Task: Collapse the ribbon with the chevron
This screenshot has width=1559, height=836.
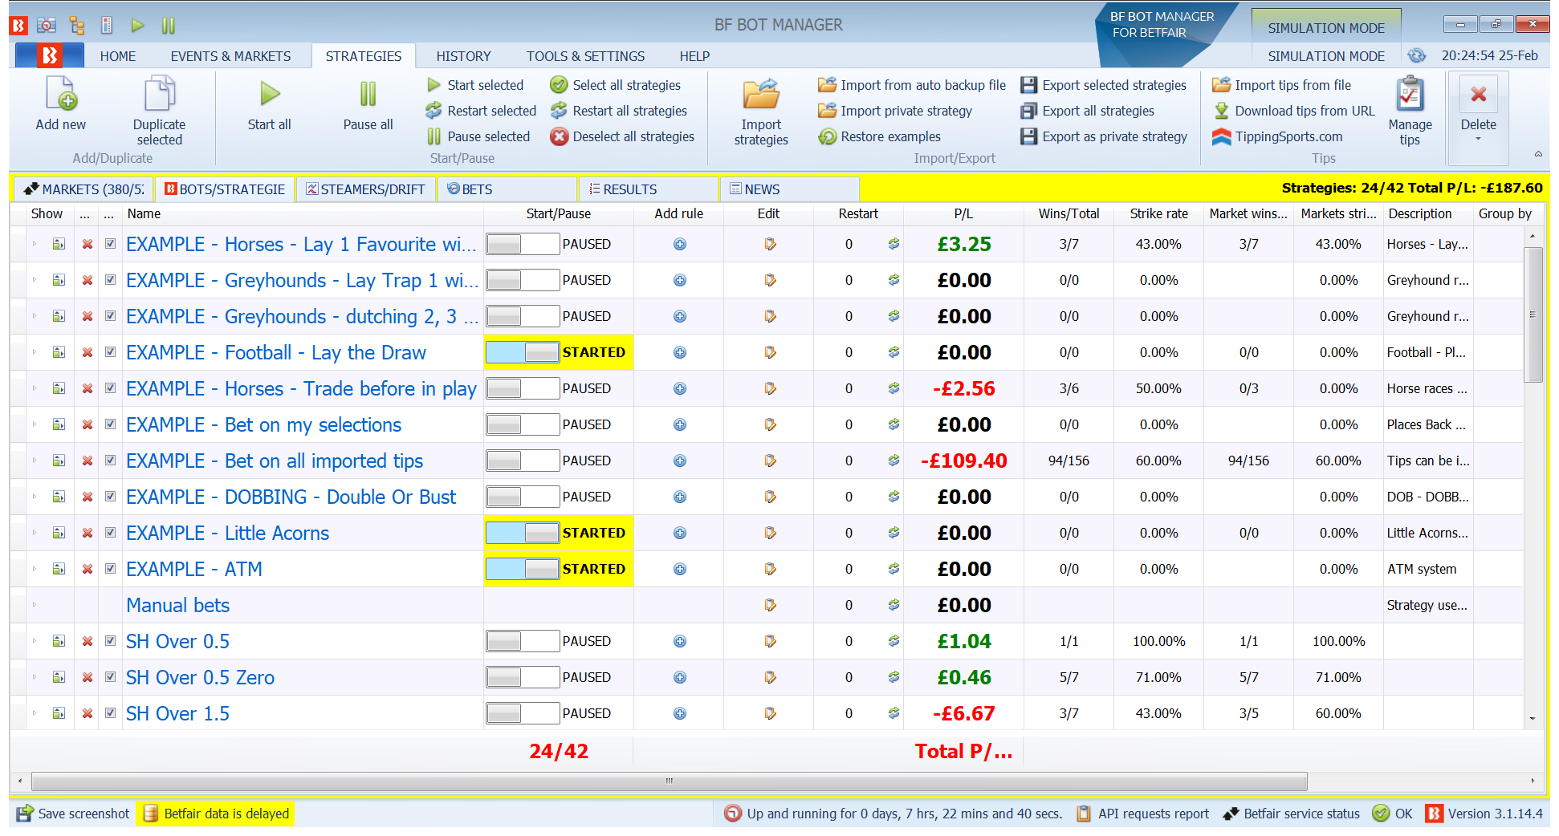Action: (1538, 154)
